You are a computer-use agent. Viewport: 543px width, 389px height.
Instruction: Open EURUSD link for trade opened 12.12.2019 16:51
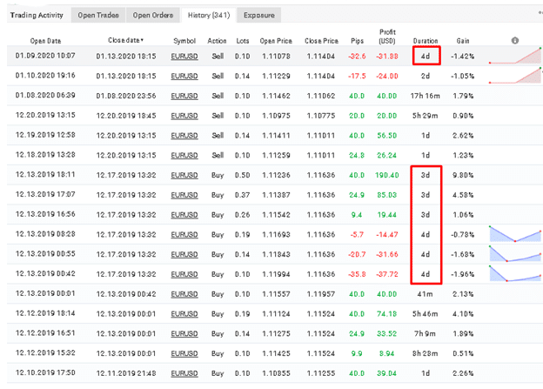click(184, 333)
